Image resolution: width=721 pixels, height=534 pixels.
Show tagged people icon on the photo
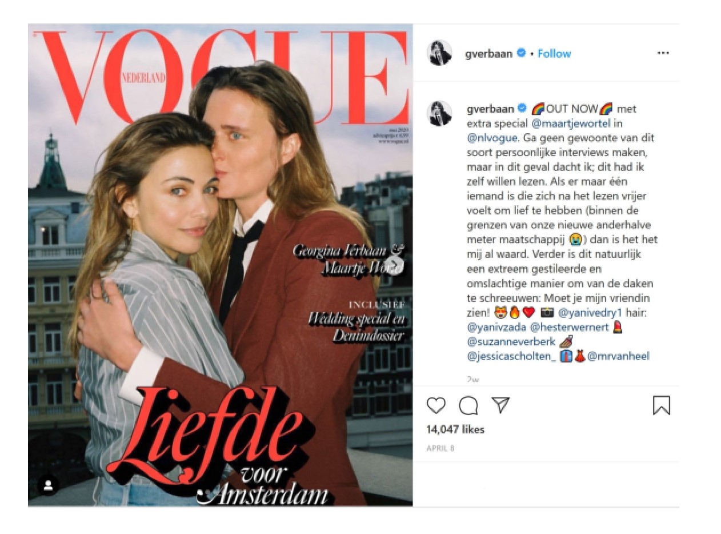[49, 486]
